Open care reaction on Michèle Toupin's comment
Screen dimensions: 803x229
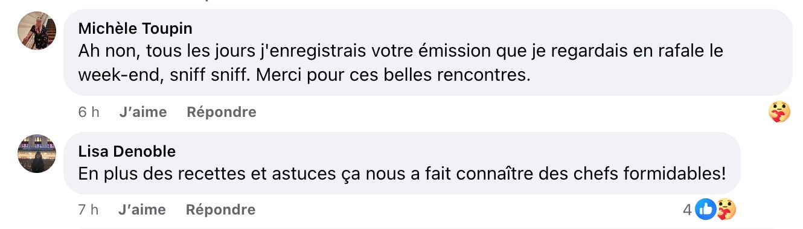tap(779, 112)
